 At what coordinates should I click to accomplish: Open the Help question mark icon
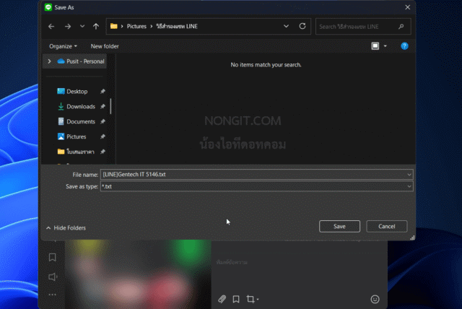pyautogui.click(x=404, y=46)
